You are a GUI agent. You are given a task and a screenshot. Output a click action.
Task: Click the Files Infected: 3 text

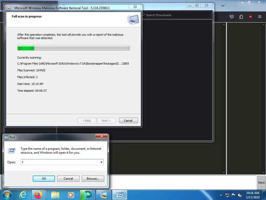click(27, 77)
